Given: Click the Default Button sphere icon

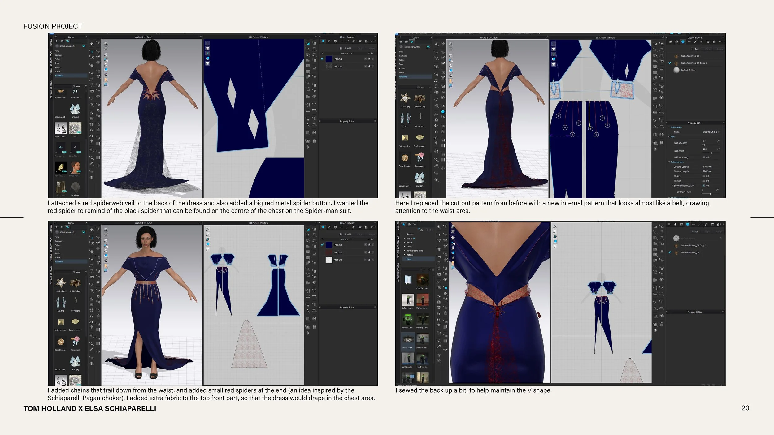Looking at the screenshot, I should 676,70.
